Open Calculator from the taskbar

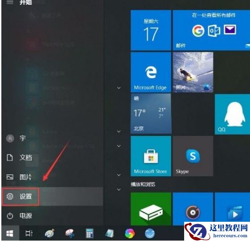[90, 233]
